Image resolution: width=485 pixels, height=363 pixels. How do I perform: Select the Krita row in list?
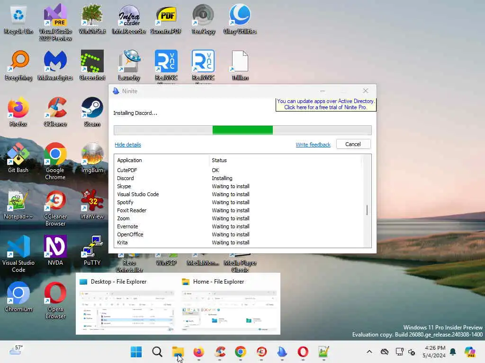coord(238,242)
